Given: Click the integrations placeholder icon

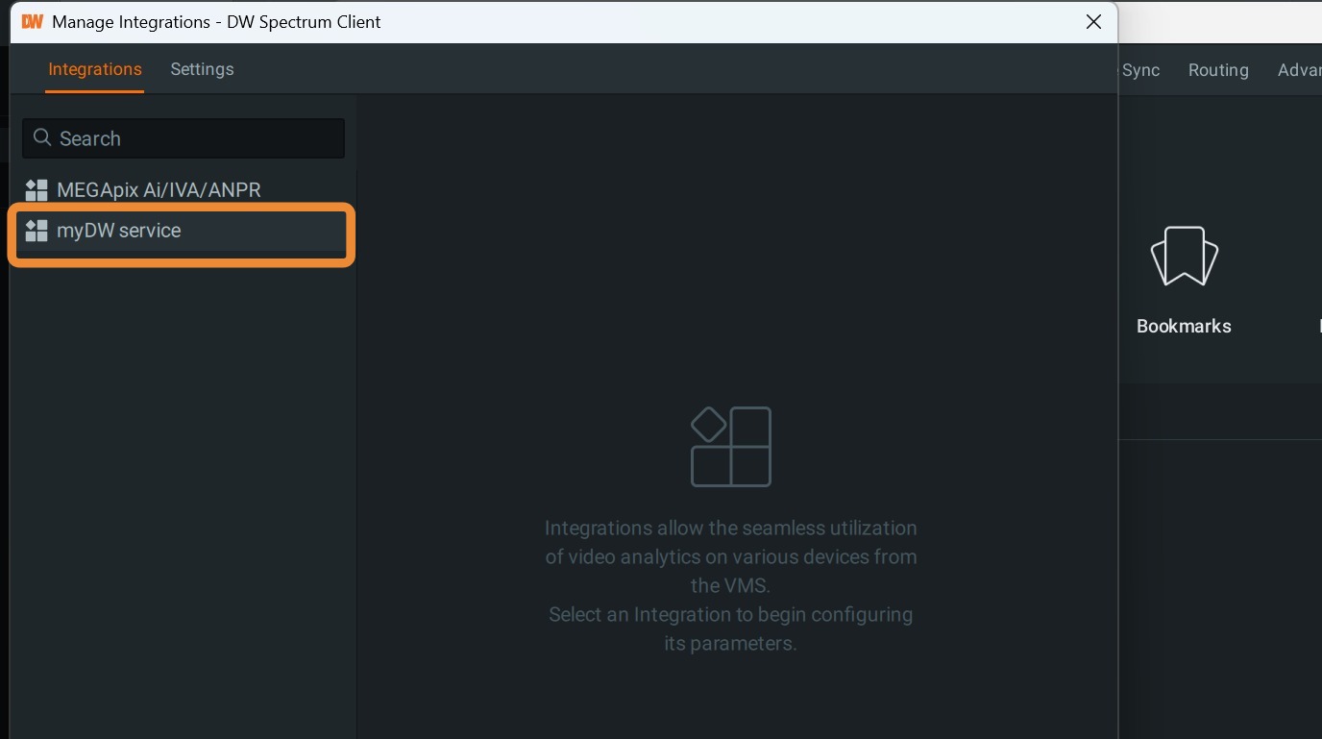Looking at the screenshot, I should click(731, 446).
